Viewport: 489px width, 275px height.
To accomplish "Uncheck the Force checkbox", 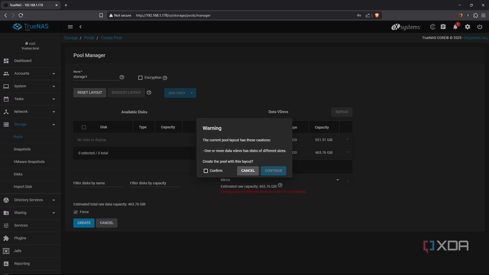I will tap(76, 212).
